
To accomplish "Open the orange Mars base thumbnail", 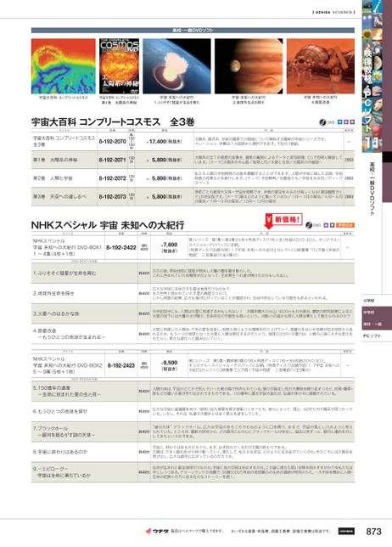I will click(x=321, y=66).
